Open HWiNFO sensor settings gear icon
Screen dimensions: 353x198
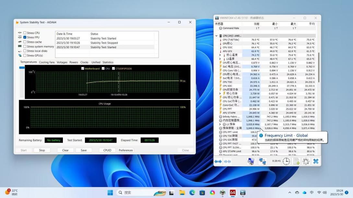click(306, 161)
